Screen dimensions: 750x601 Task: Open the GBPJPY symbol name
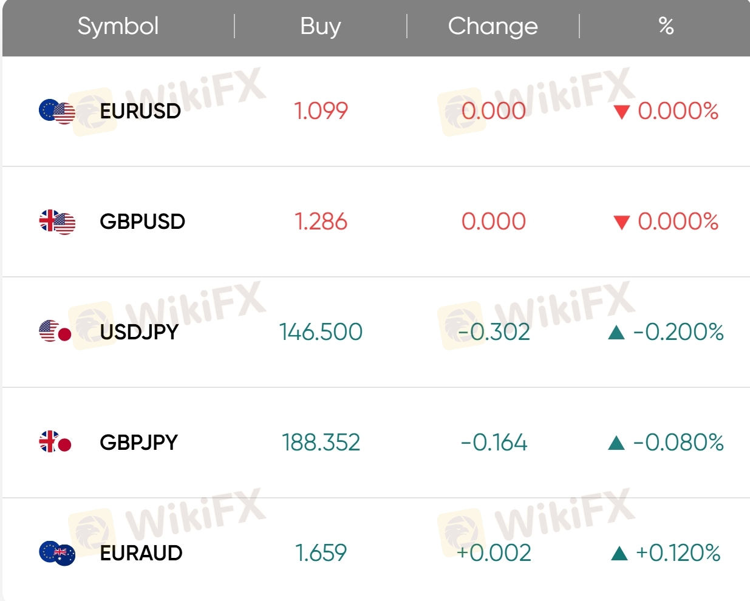click(139, 443)
